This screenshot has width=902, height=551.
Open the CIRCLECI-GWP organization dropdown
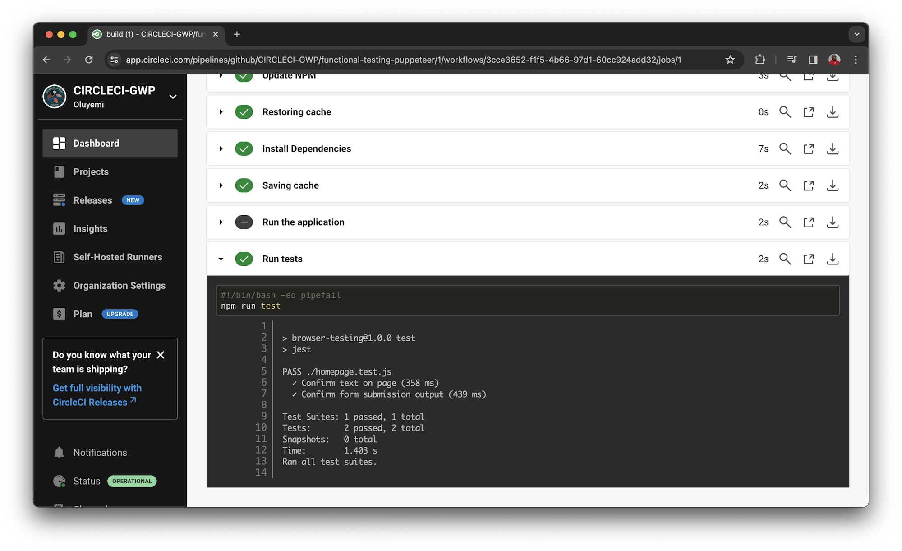point(173,96)
